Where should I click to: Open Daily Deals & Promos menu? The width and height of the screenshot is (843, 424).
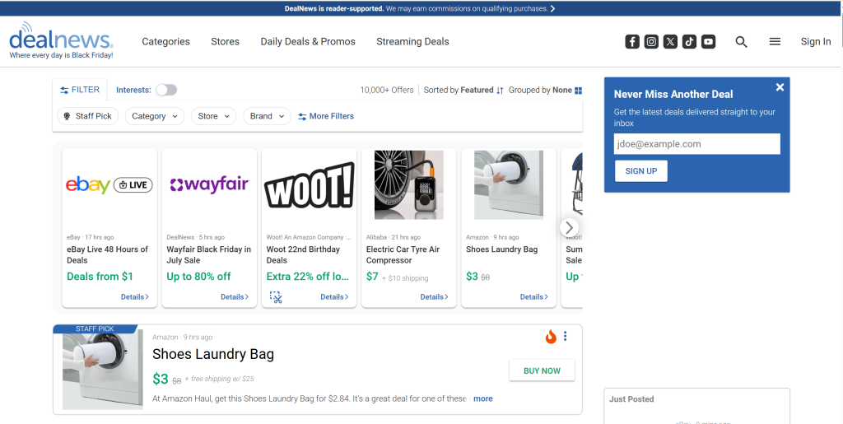(x=308, y=41)
